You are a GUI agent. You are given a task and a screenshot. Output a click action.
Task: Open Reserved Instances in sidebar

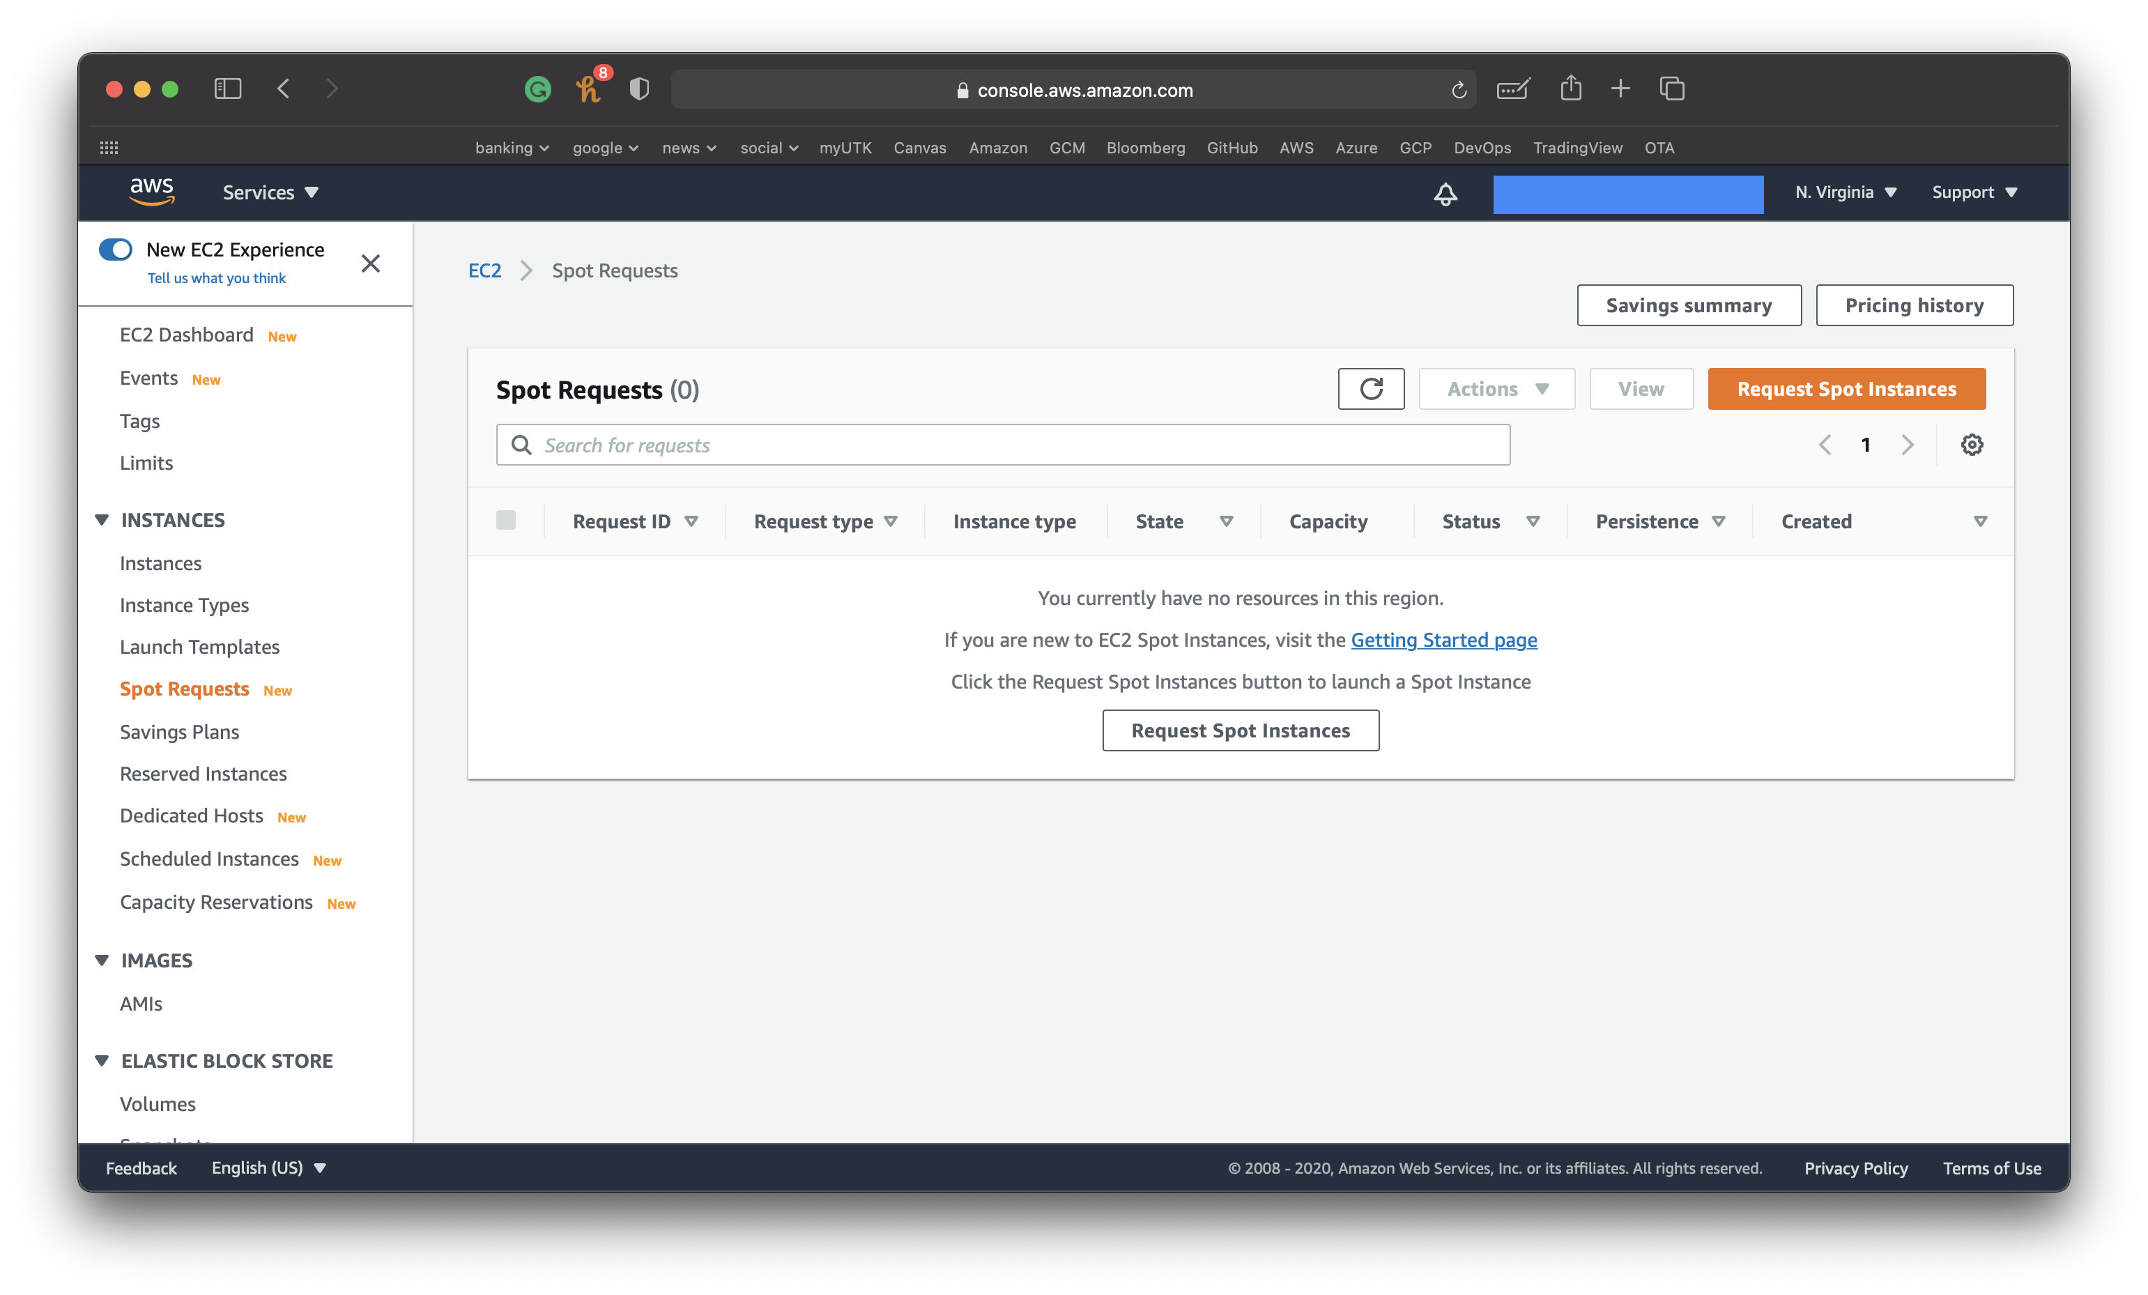pyautogui.click(x=203, y=774)
